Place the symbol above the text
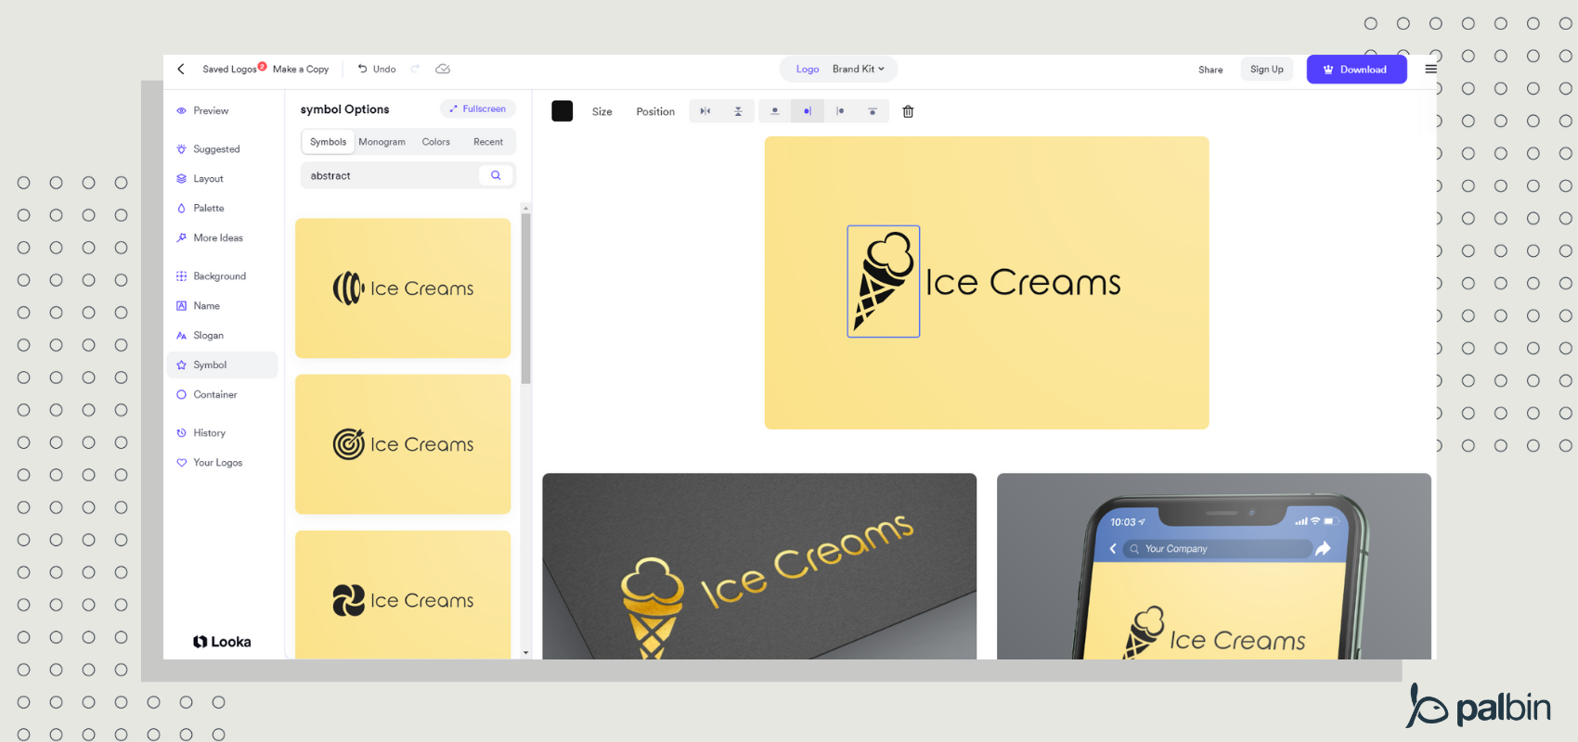The image size is (1578, 742). pos(775,111)
